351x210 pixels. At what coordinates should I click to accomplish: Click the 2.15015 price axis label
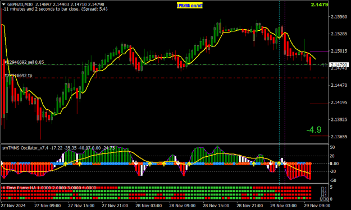[339, 51]
